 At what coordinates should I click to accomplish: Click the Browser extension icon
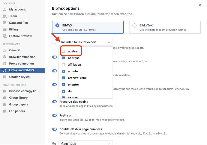tap(4, 57)
